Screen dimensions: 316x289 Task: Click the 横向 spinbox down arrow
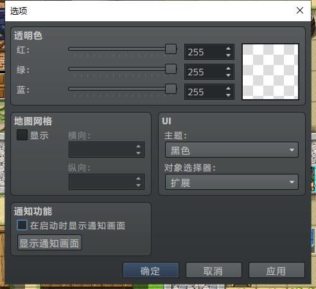tap(138, 153)
